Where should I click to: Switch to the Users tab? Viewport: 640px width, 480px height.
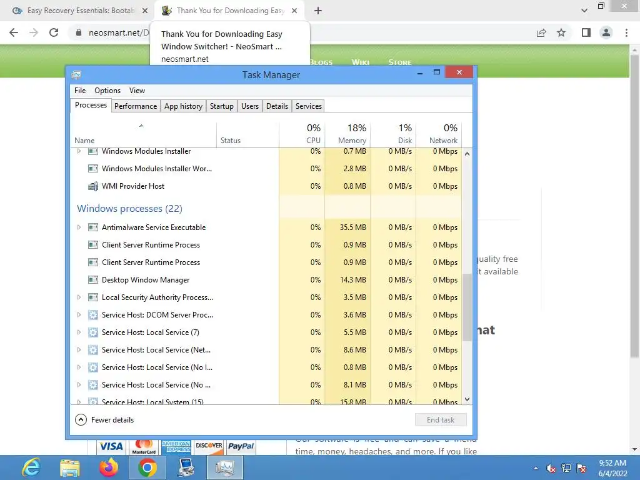[250, 106]
